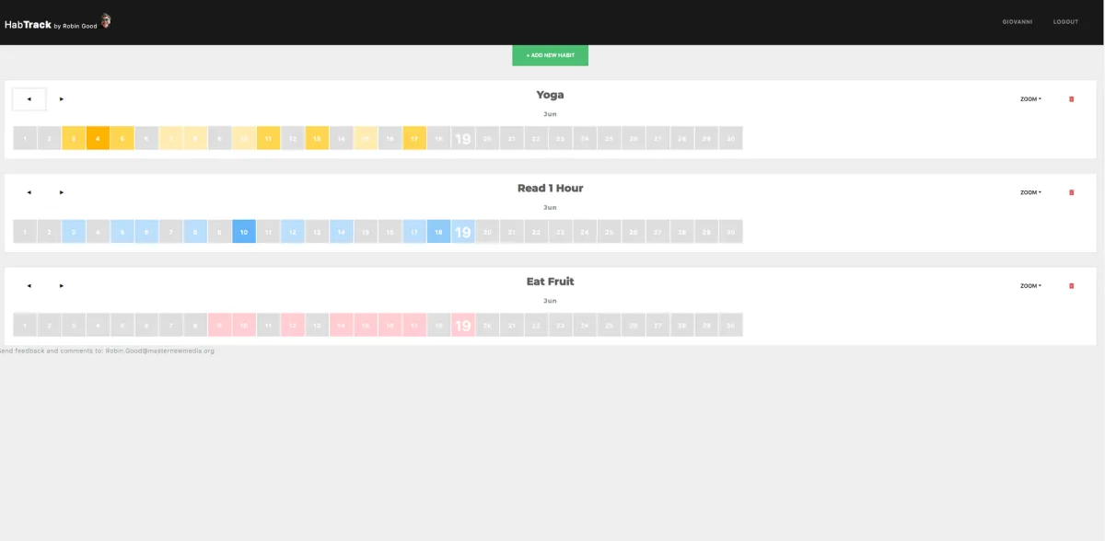
Task: Add a new habit
Action: [x=550, y=55]
